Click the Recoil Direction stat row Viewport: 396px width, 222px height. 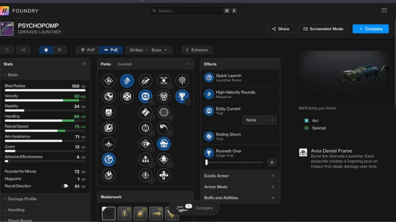tap(45, 186)
